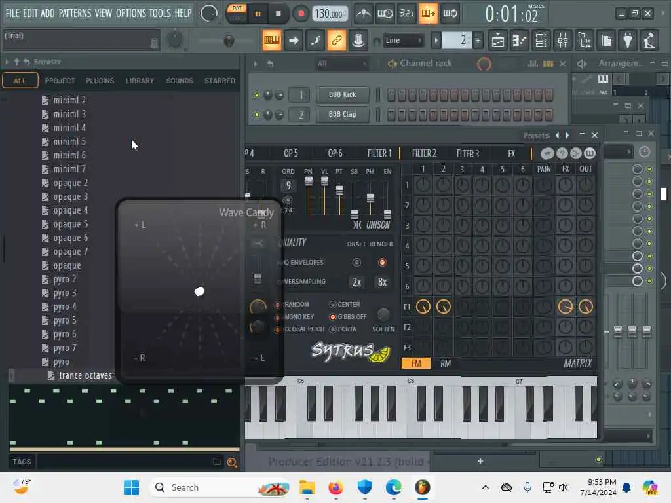The width and height of the screenshot is (671, 503).
Task: Switch matrix to RM mode
Action: click(x=446, y=363)
